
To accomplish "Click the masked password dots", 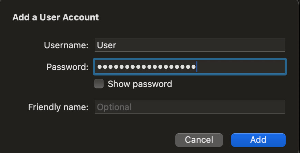I will coord(147,67).
